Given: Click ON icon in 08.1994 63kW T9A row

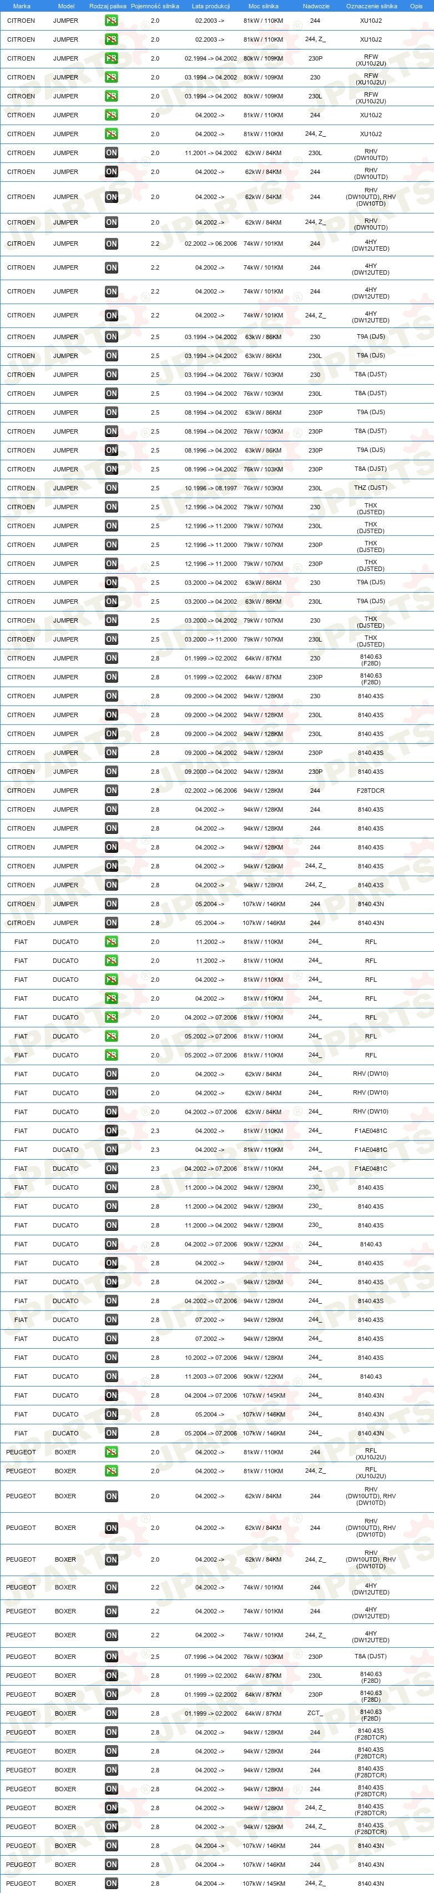Looking at the screenshot, I should [x=112, y=413].
